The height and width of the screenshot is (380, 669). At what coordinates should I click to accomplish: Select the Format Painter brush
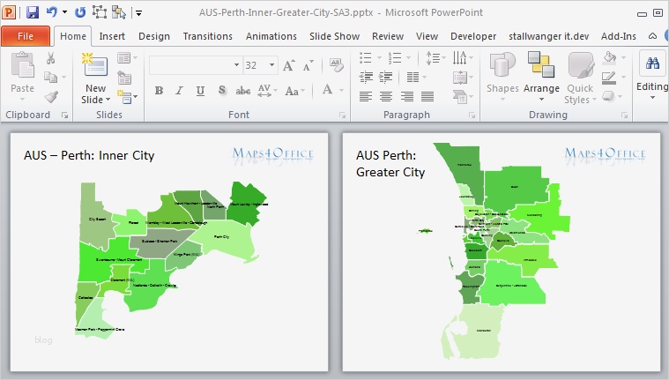tap(51, 96)
